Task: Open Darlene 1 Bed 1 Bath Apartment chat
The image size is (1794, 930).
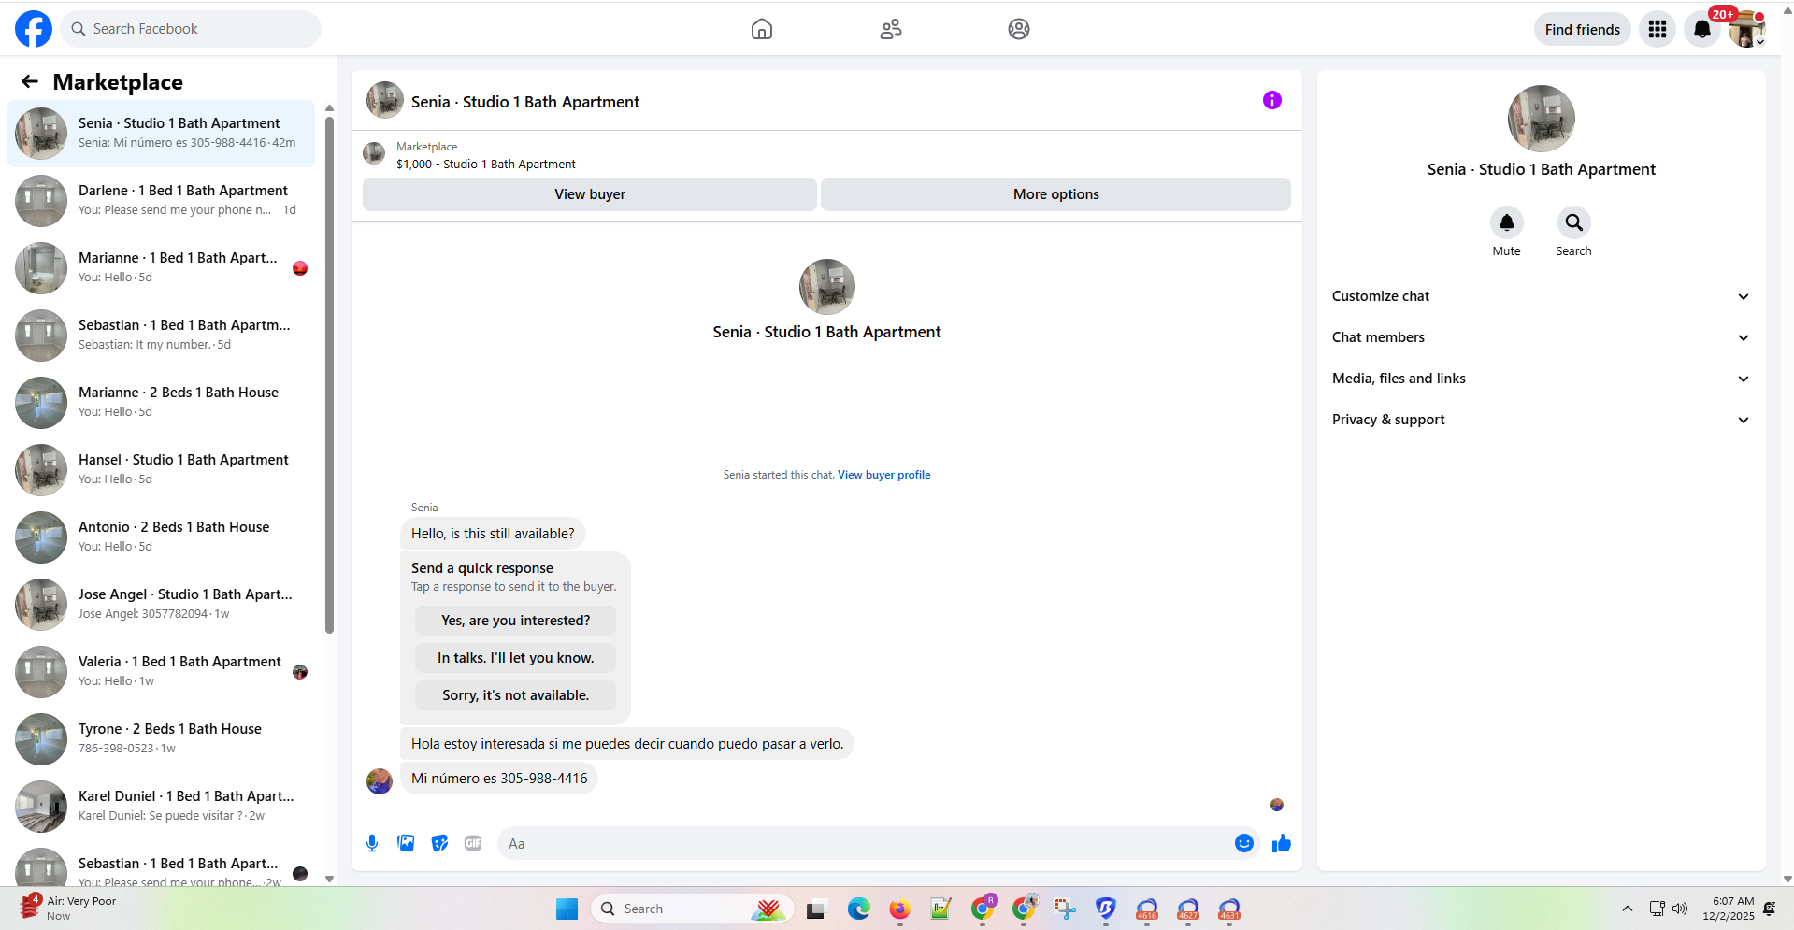Action: 161,200
